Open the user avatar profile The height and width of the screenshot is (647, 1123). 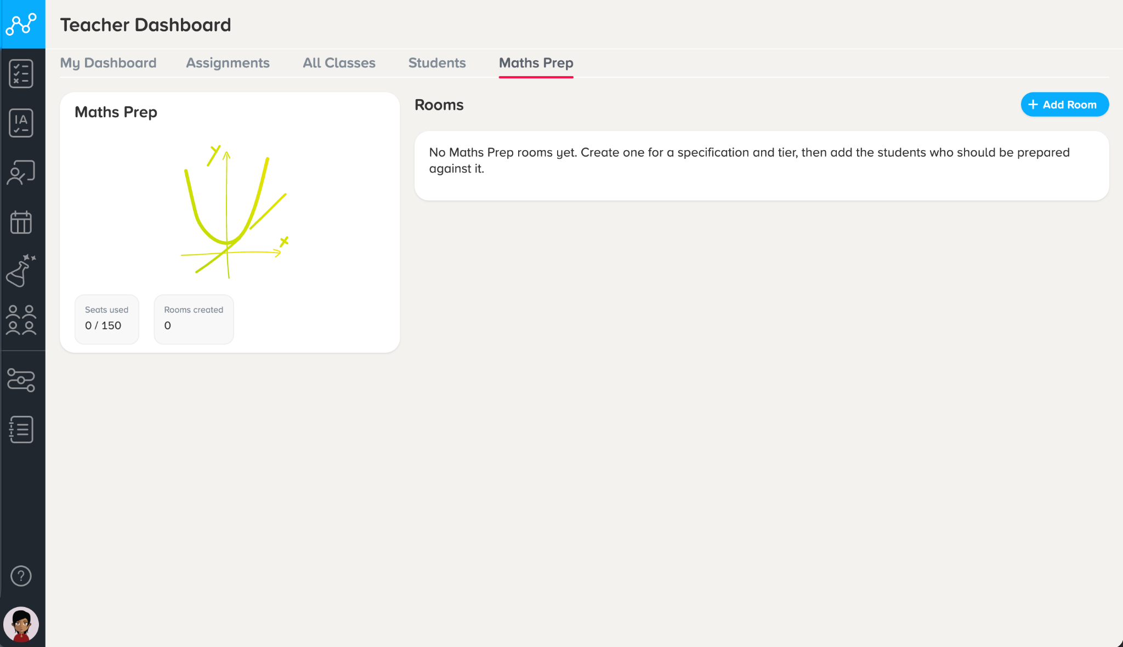[x=21, y=624]
